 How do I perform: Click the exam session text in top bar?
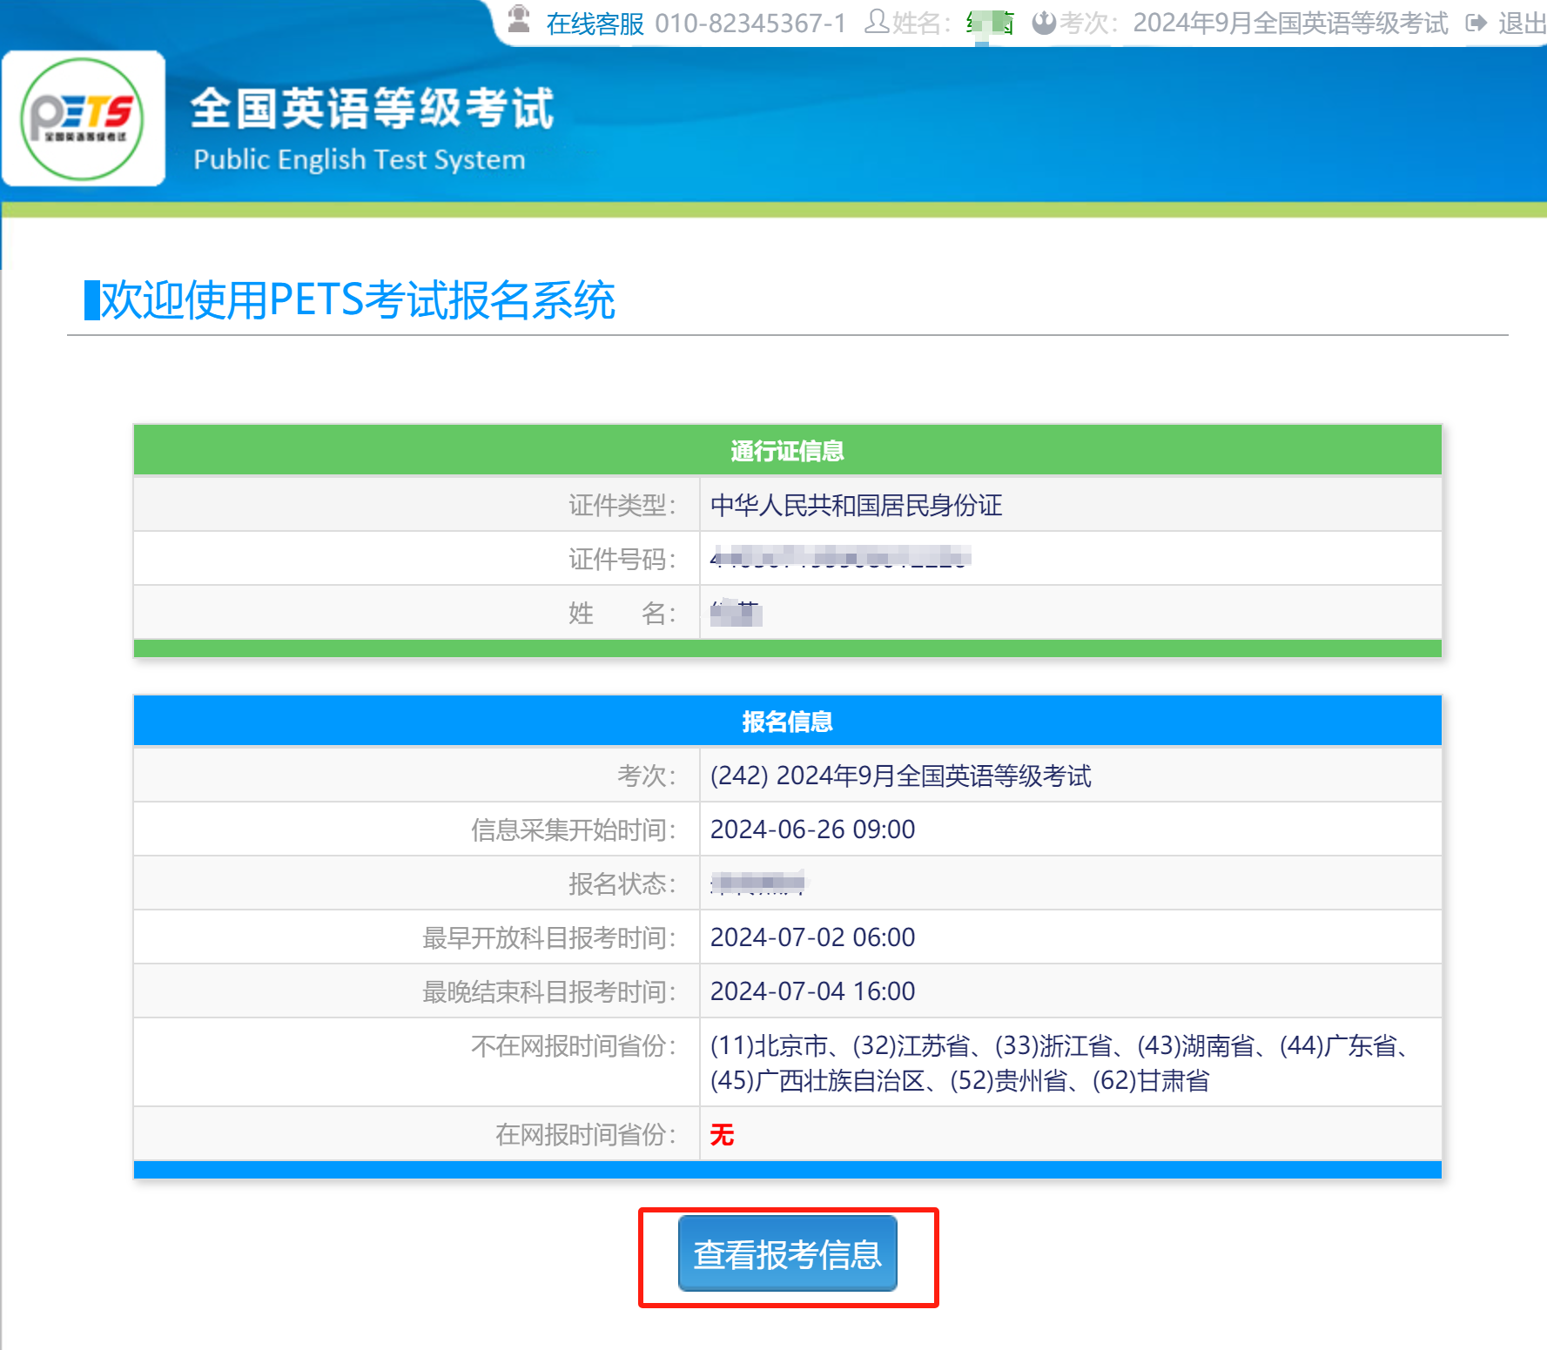point(1290,24)
